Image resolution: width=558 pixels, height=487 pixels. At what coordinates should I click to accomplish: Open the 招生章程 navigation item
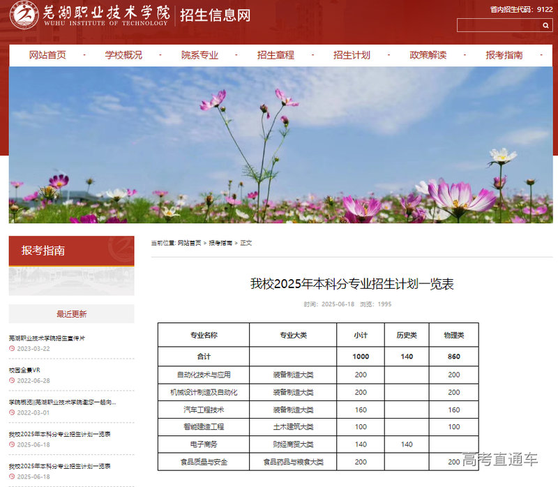click(x=276, y=55)
